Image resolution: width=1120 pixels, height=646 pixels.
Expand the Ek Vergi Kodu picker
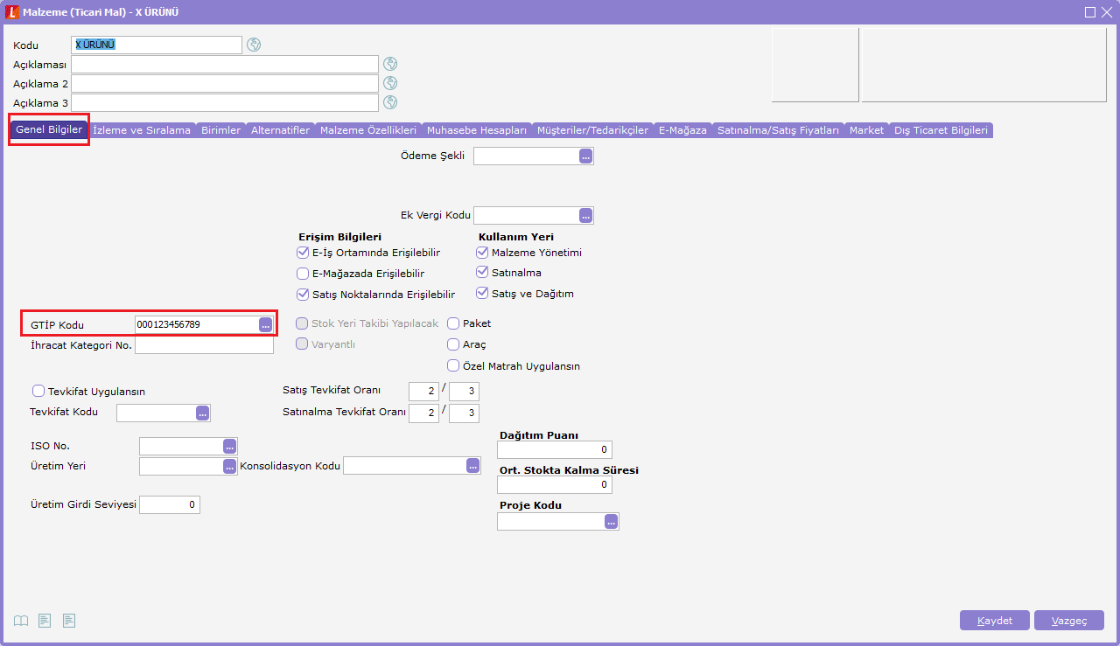coord(585,215)
